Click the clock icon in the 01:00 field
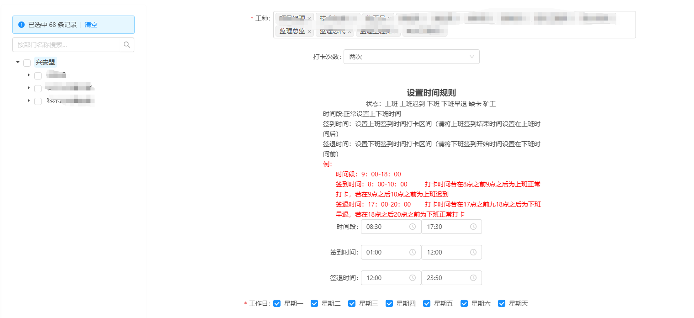The image size is (694, 318). [x=413, y=252]
